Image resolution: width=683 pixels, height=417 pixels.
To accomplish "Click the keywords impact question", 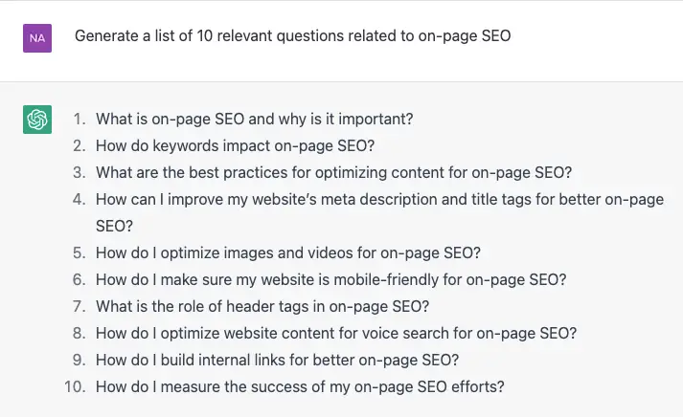I will click(x=236, y=145).
